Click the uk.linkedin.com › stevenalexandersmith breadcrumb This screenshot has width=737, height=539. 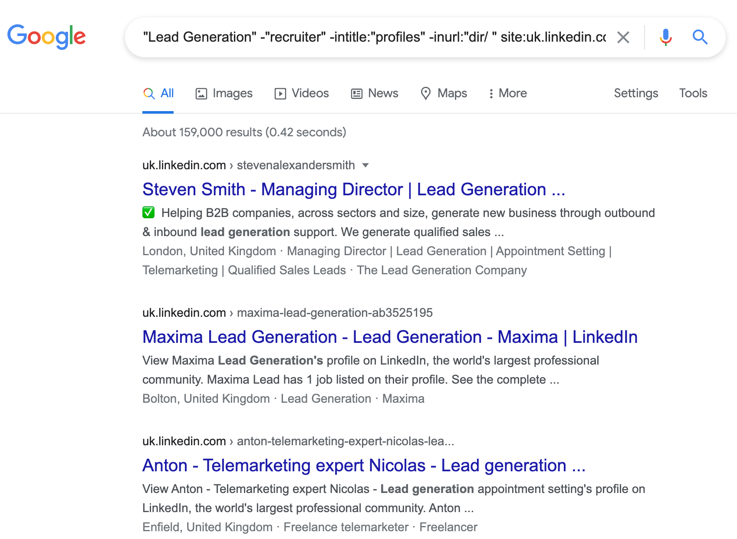pos(249,165)
